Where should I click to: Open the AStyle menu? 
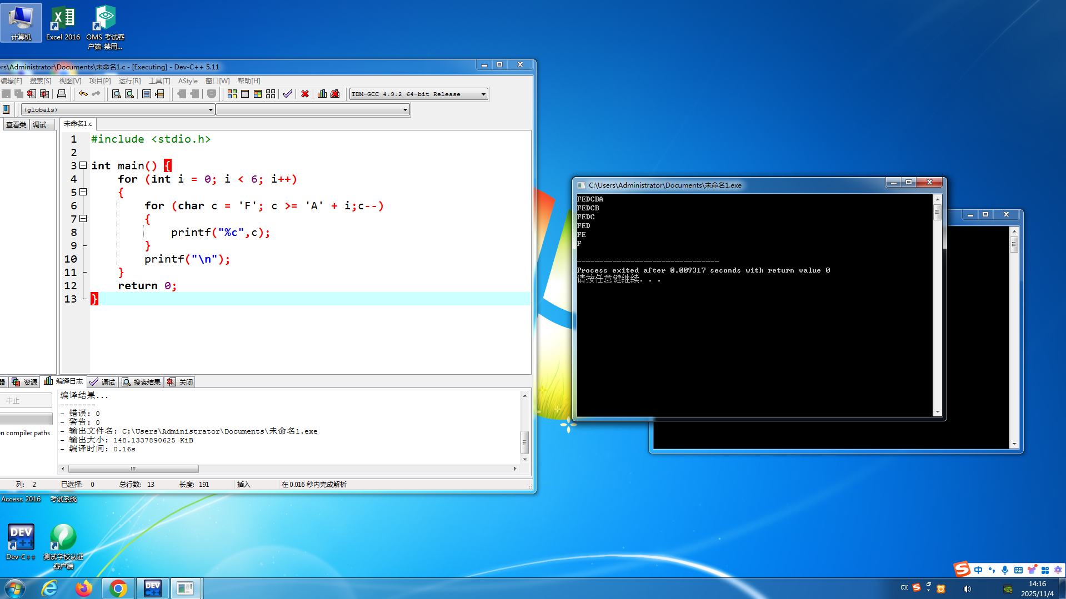click(x=188, y=80)
